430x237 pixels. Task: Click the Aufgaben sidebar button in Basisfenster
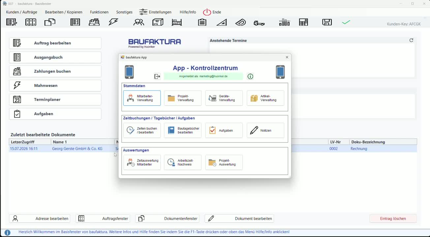55,114
